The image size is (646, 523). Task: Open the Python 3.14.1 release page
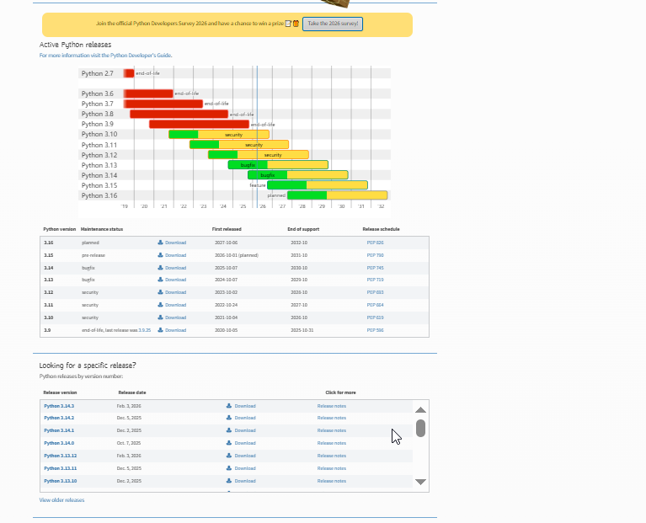[x=59, y=430]
